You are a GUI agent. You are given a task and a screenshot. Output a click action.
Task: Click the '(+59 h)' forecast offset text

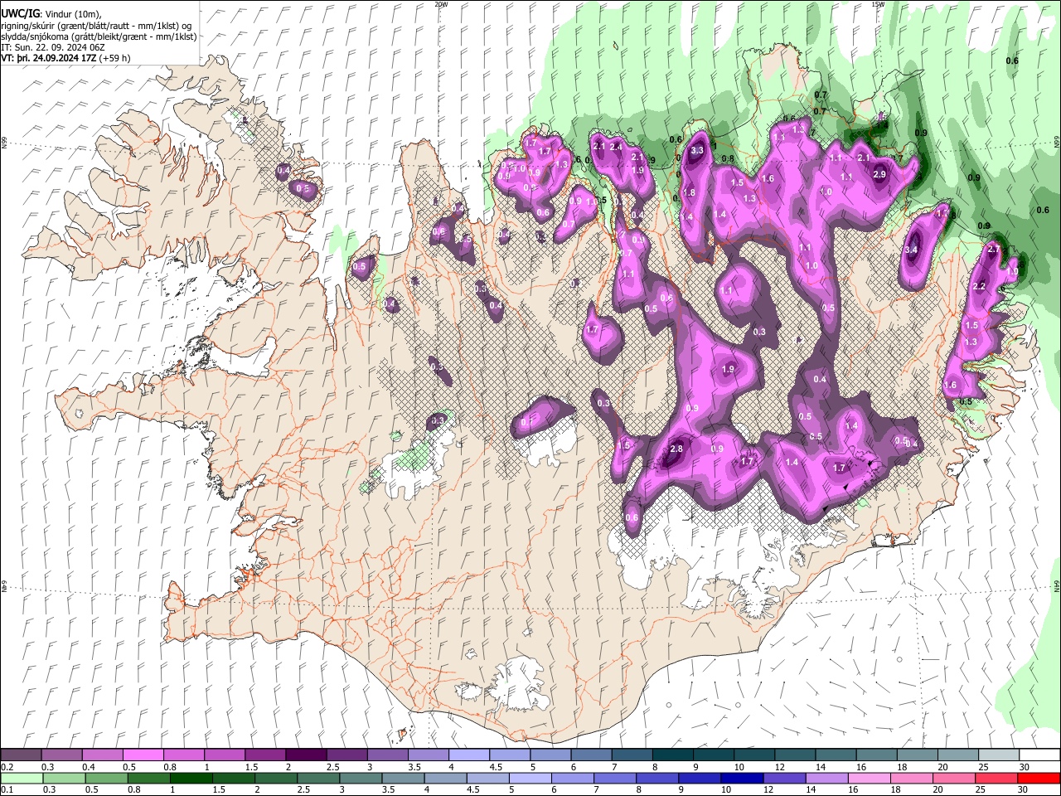point(114,58)
